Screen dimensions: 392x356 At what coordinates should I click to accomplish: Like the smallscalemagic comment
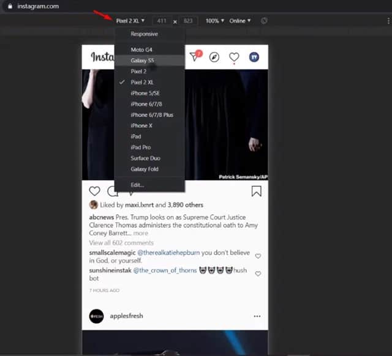(x=258, y=256)
